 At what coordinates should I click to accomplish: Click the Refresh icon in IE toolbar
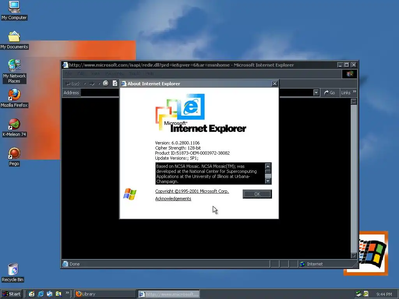pyautogui.click(x=115, y=83)
